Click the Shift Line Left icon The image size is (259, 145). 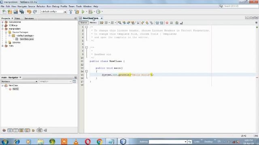point(157,23)
